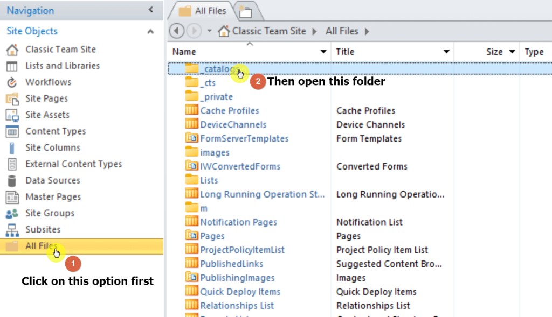Select All Files in Site Objects
This screenshot has width=552, height=317.
click(x=82, y=246)
